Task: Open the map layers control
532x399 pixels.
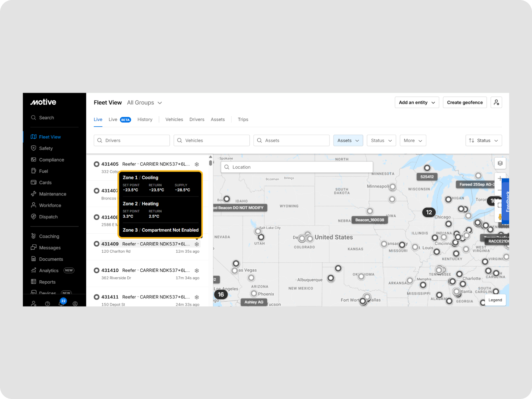Action: [500, 163]
